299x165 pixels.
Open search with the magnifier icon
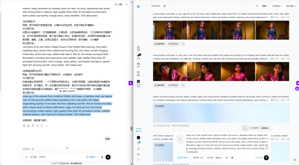pyautogui.click(x=257, y=6)
